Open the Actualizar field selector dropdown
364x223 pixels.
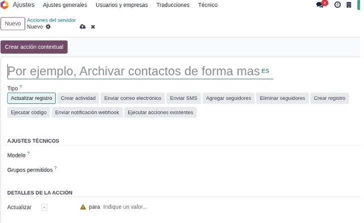(x=44, y=207)
